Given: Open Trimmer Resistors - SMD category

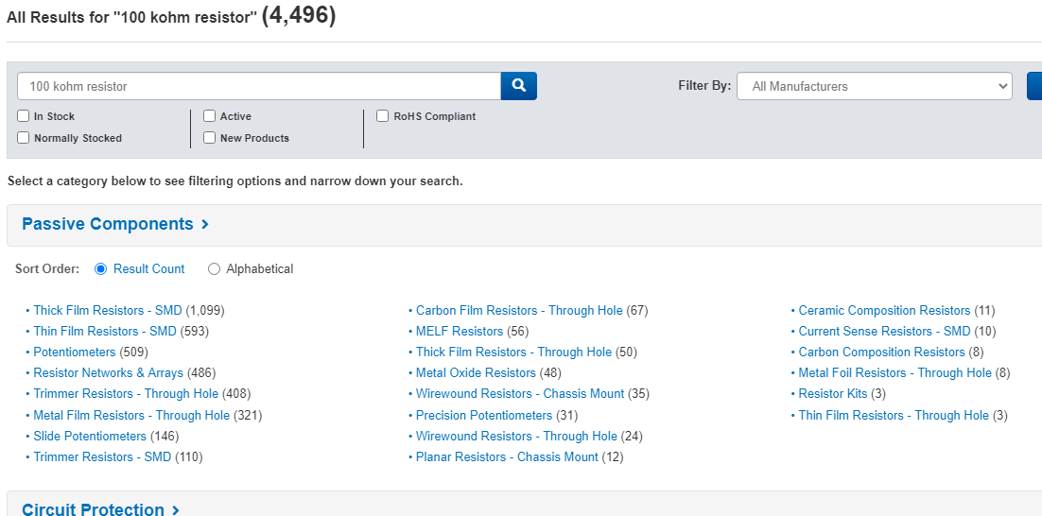Looking at the screenshot, I should [x=102, y=456].
